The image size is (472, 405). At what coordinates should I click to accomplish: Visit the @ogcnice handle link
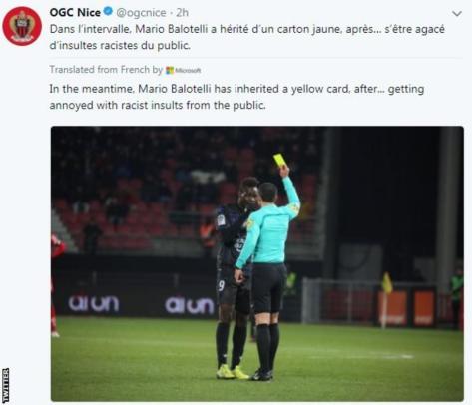(x=141, y=13)
